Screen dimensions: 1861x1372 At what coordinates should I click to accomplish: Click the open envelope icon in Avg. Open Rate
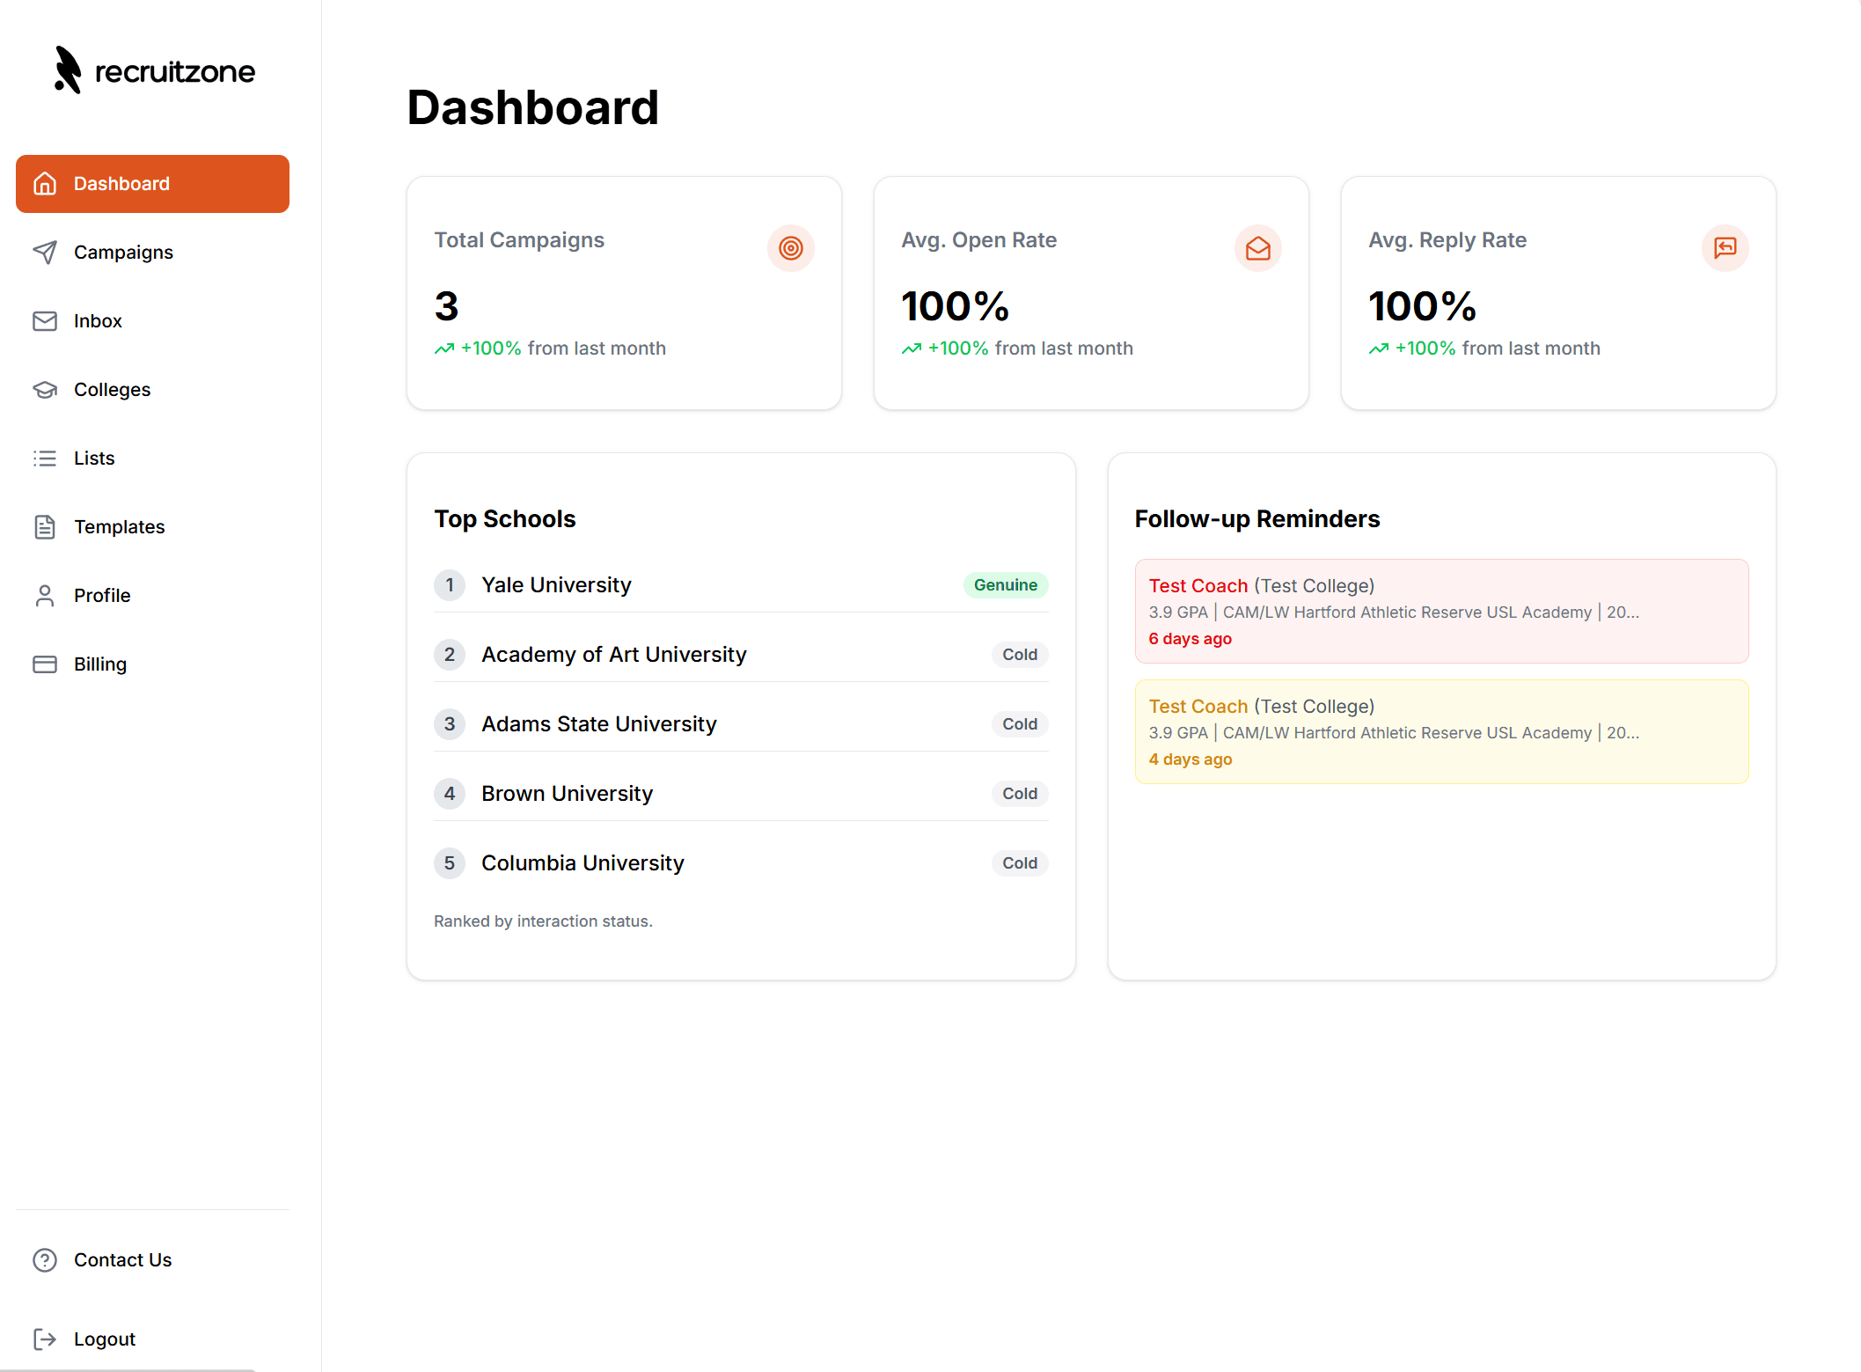tap(1257, 248)
